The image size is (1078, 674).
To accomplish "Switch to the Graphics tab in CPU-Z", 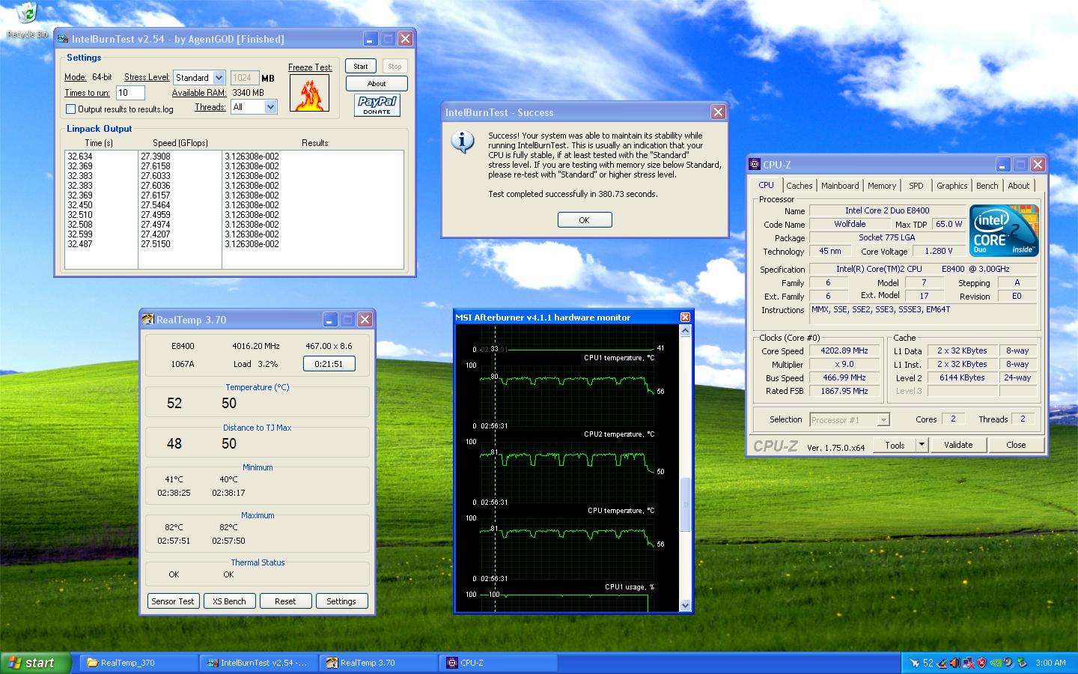I will click(x=951, y=186).
